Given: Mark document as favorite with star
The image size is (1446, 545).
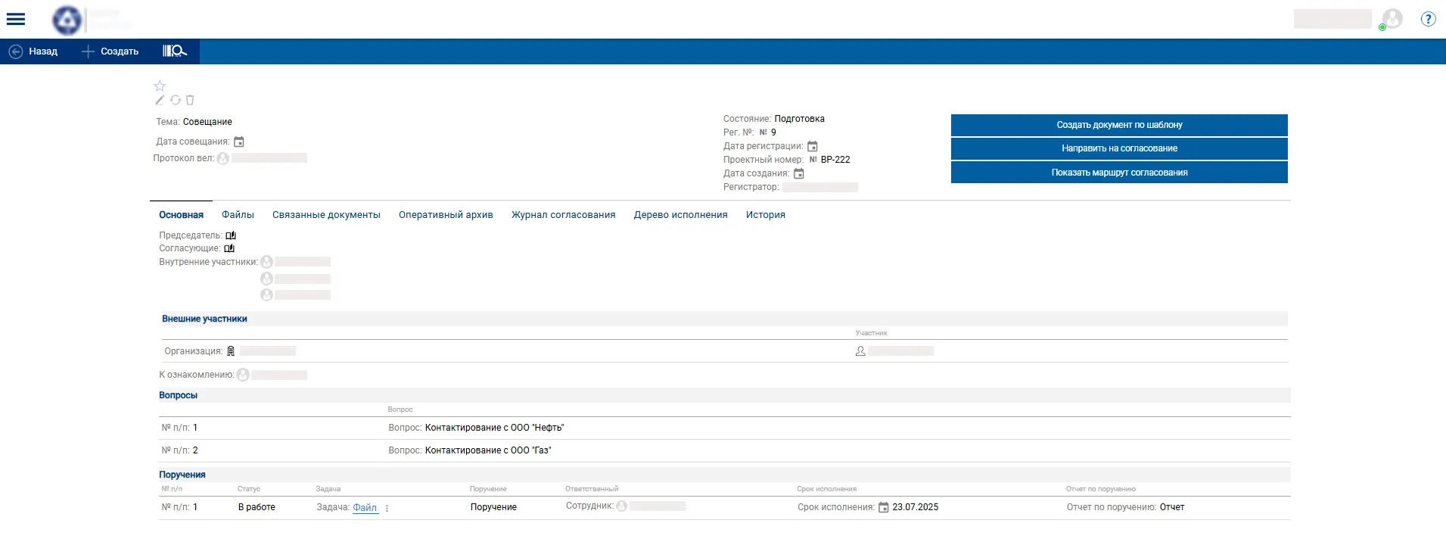Looking at the screenshot, I should [160, 86].
